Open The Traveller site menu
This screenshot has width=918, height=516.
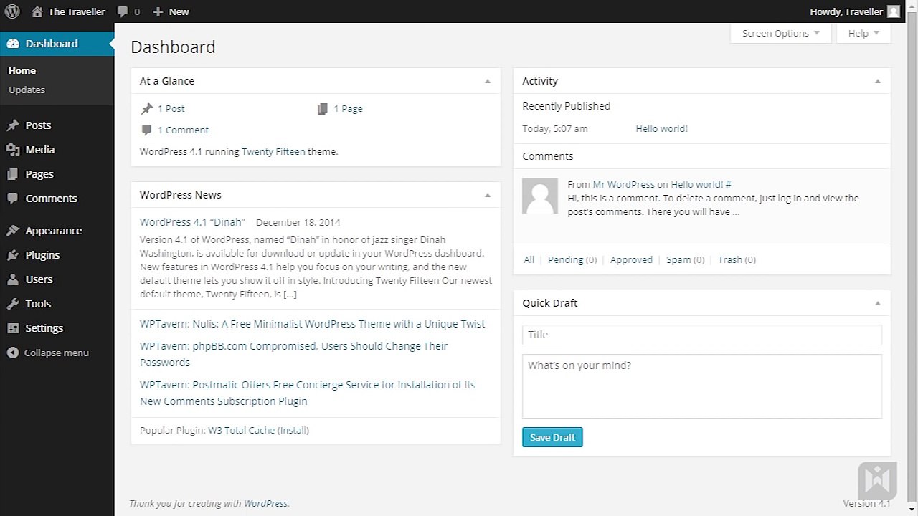click(77, 11)
